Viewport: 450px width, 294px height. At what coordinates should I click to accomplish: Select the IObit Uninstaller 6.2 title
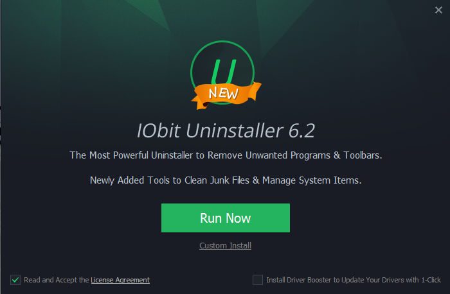tap(226, 131)
